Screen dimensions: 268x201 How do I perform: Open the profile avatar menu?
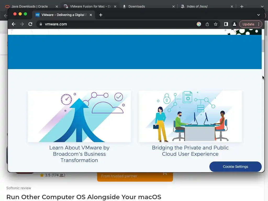coord(234,24)
